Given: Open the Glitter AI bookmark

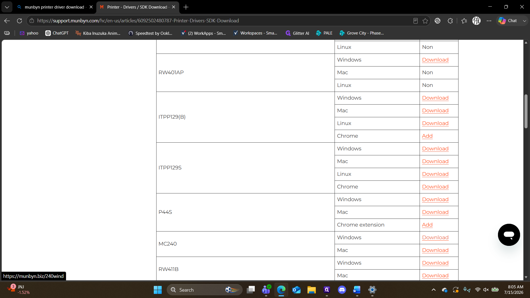Looking at the screenshot, I should 297,33.
